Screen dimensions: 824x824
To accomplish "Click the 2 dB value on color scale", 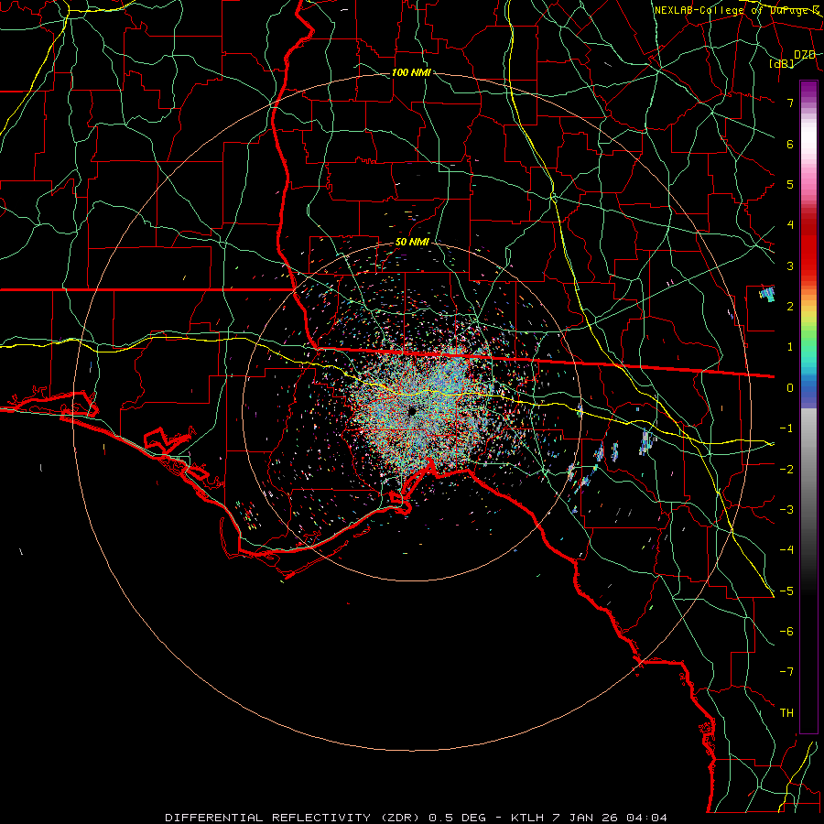I will pos(790,307).
